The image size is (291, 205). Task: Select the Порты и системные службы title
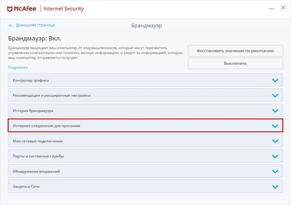(x=38, y=156)
